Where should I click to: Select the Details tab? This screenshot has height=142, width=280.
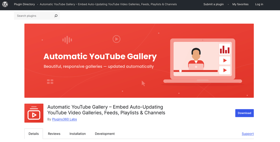tap(34, 134)
